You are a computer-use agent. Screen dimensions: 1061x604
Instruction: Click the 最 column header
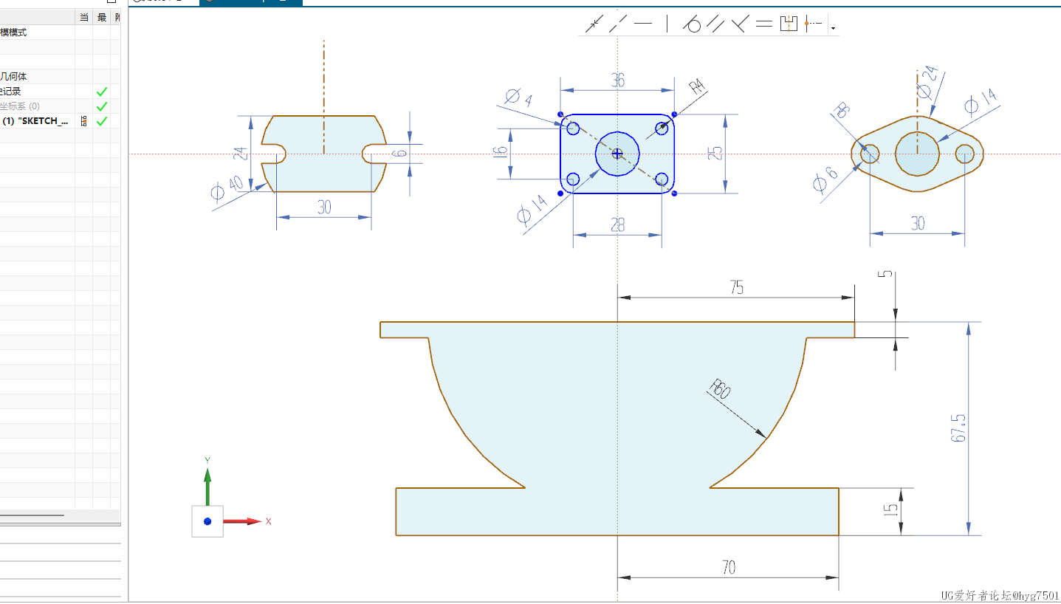(101, 17)
